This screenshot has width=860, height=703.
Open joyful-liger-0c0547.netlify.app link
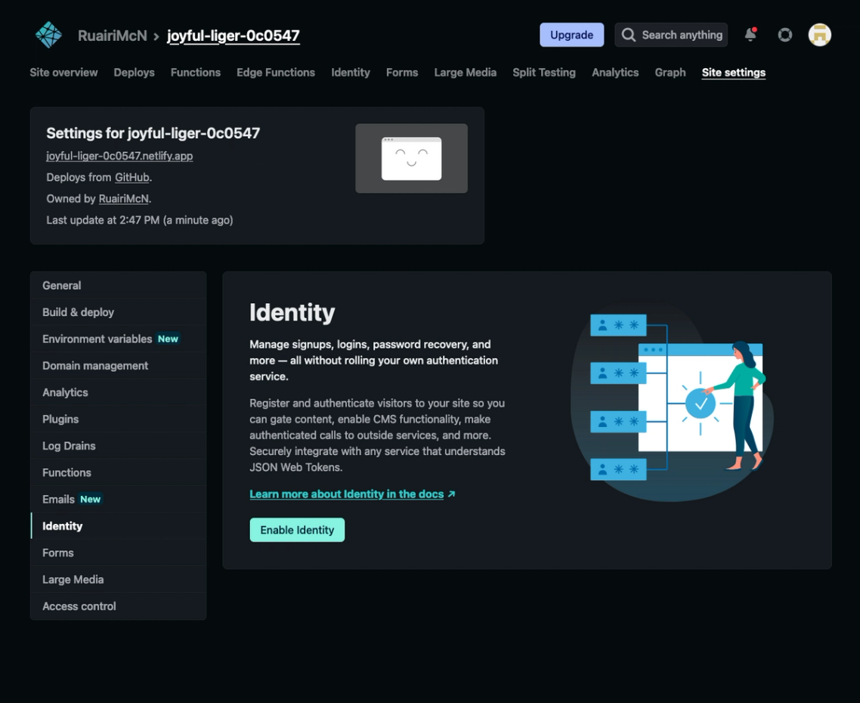119,156
